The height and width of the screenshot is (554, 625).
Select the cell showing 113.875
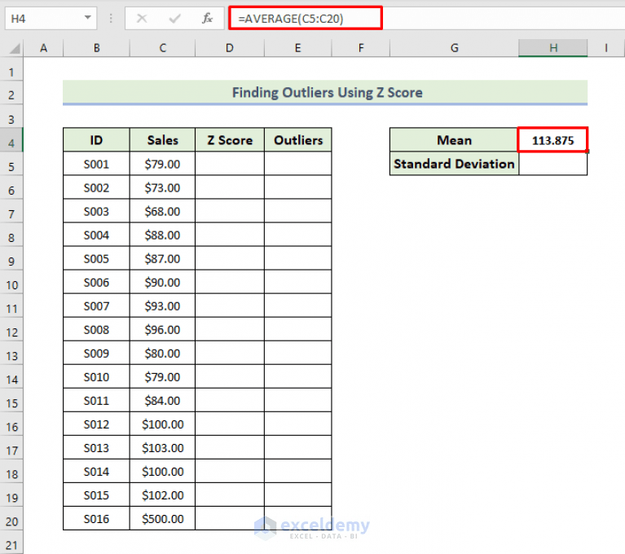coord(552,140)
